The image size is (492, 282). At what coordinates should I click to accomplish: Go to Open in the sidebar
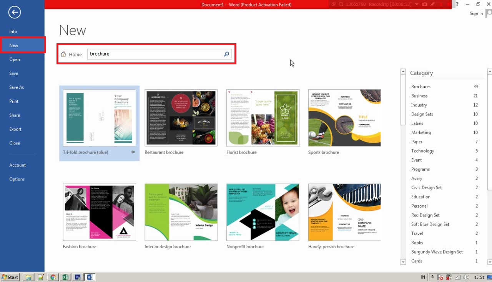[x=15, y=59]
